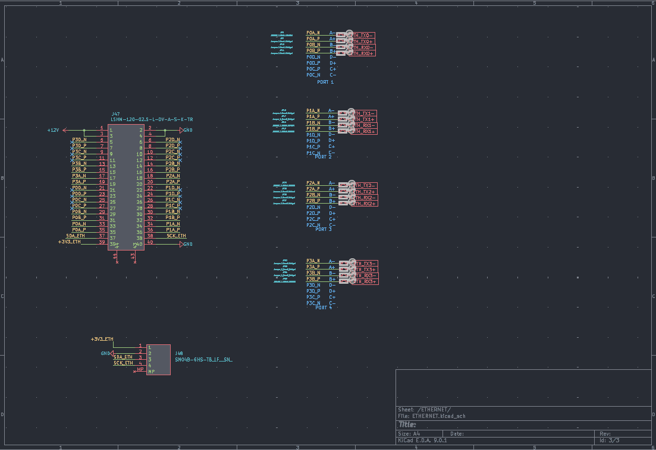
Task: Select the J48 connector symbol body
Action: pyautogui.click(x=158, y=359)
